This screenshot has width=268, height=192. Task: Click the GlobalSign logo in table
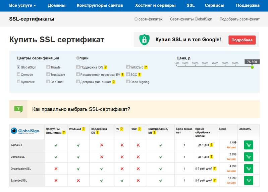[x=25, y=131]
